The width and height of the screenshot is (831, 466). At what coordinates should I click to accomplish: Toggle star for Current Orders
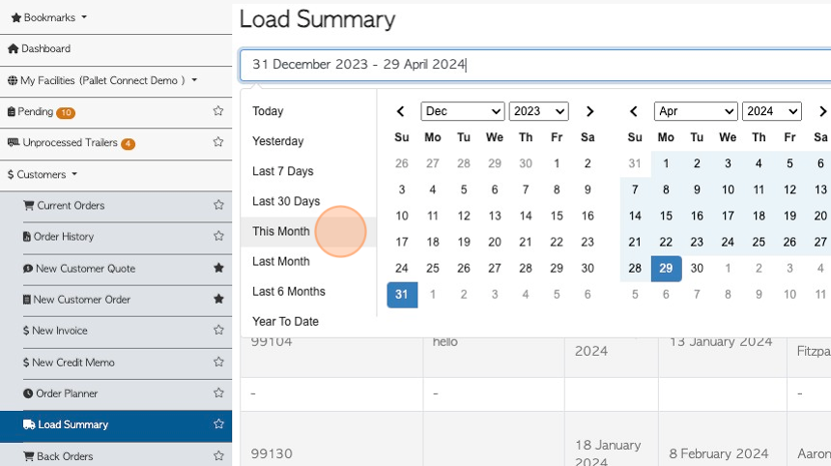218,205
